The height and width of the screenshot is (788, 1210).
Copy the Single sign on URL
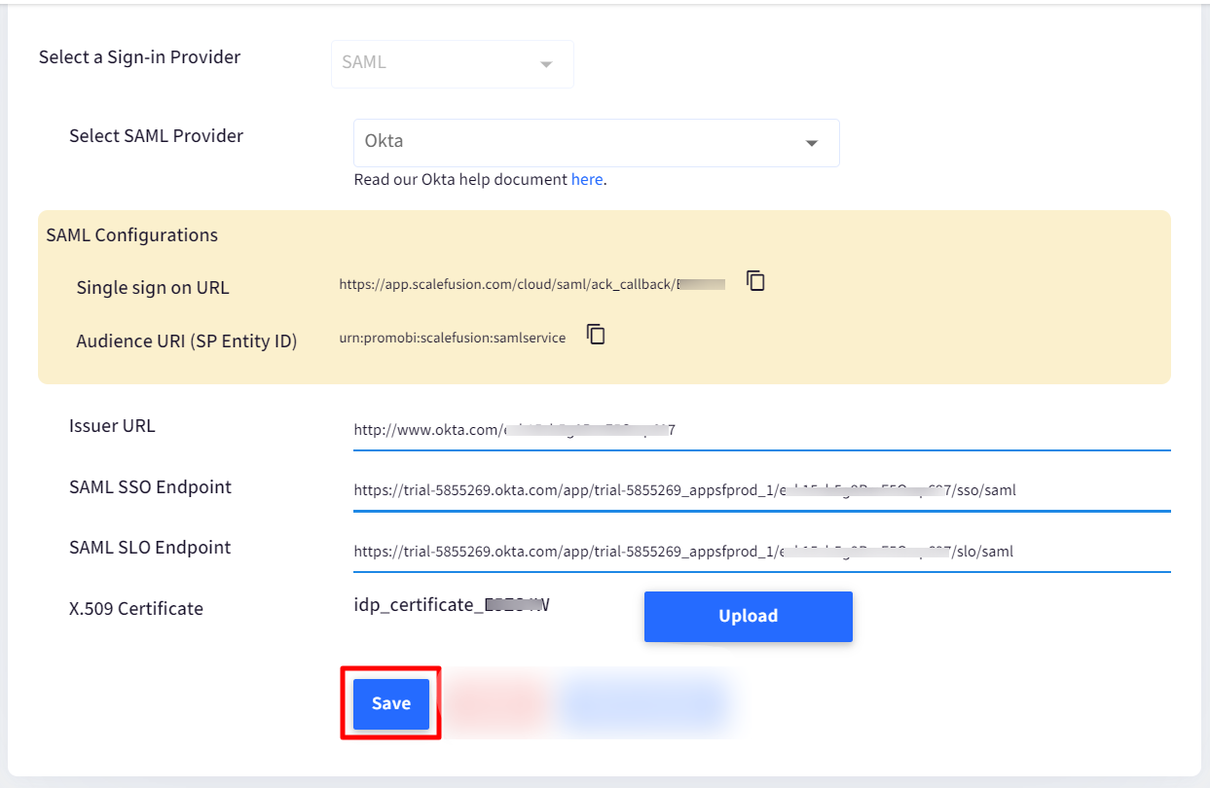point(755,281)
